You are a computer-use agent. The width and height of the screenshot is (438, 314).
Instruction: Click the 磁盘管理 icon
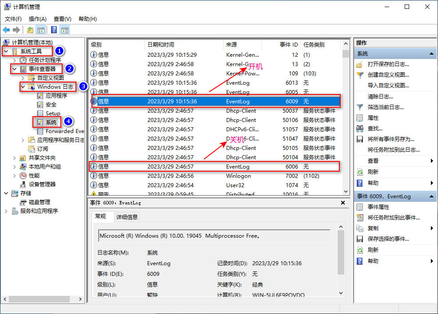pos(23,202)
